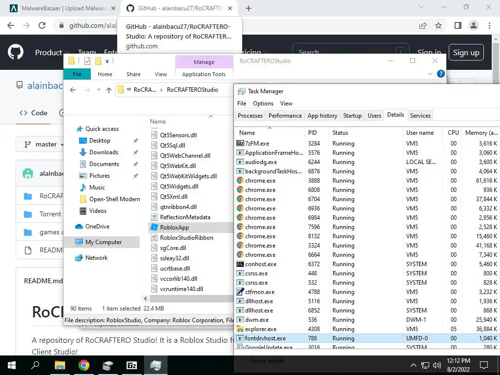Go back in Chrome browser
The width and height of the screenshot is (500, 375).
11,25
